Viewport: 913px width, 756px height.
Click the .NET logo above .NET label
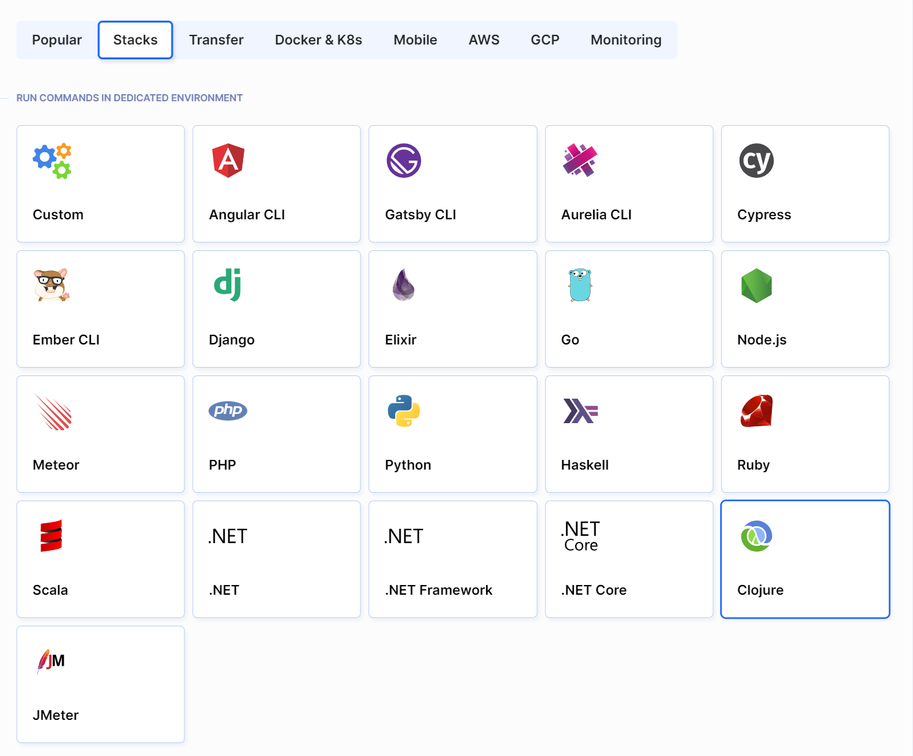click(228, 537)
